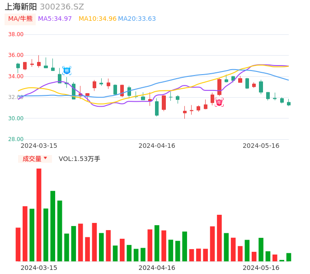
Task: Click the pink bull signal marker icon
Action: coord(219,102)
